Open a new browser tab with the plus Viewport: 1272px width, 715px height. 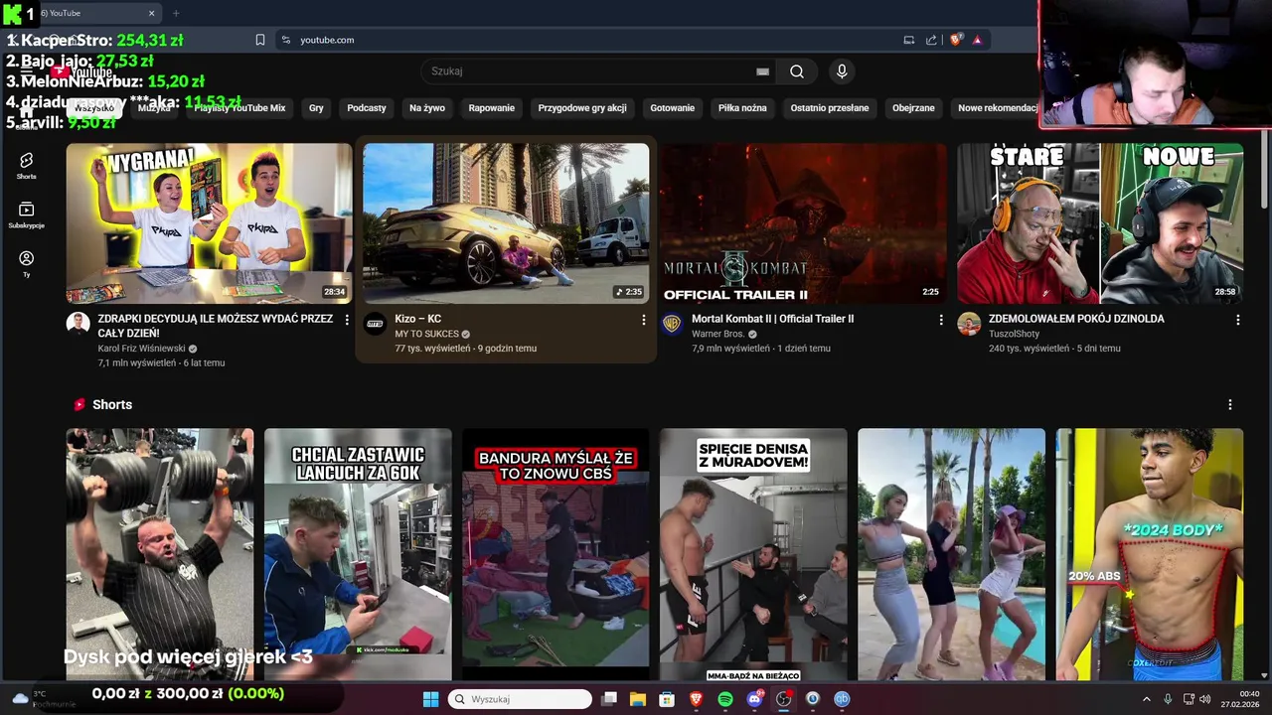[176, 13]
